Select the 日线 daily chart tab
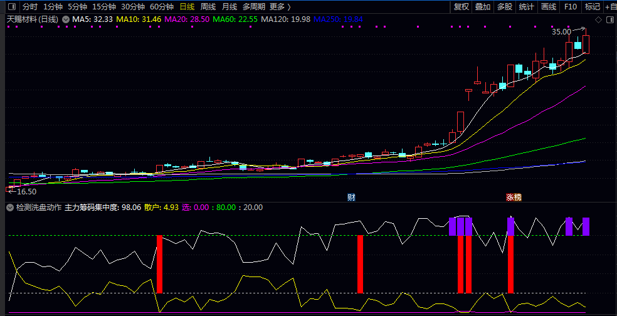This screenshot has height=316, width=617. click(187, 7)
